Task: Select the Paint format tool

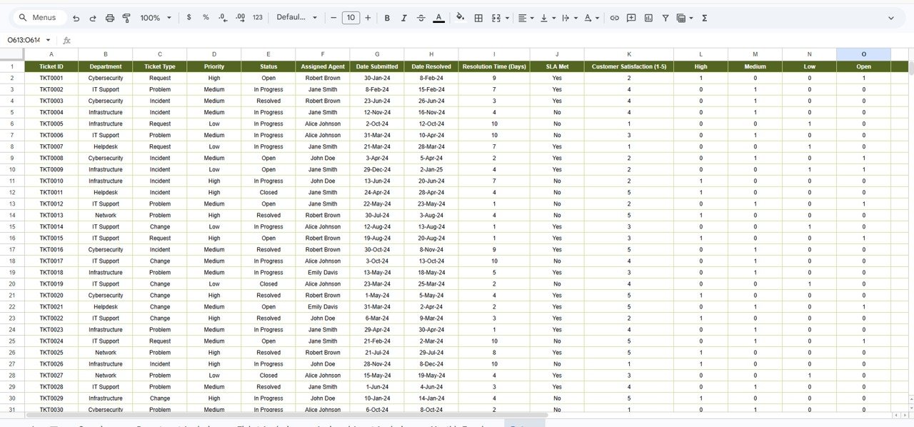Action: tap(126, 17)
